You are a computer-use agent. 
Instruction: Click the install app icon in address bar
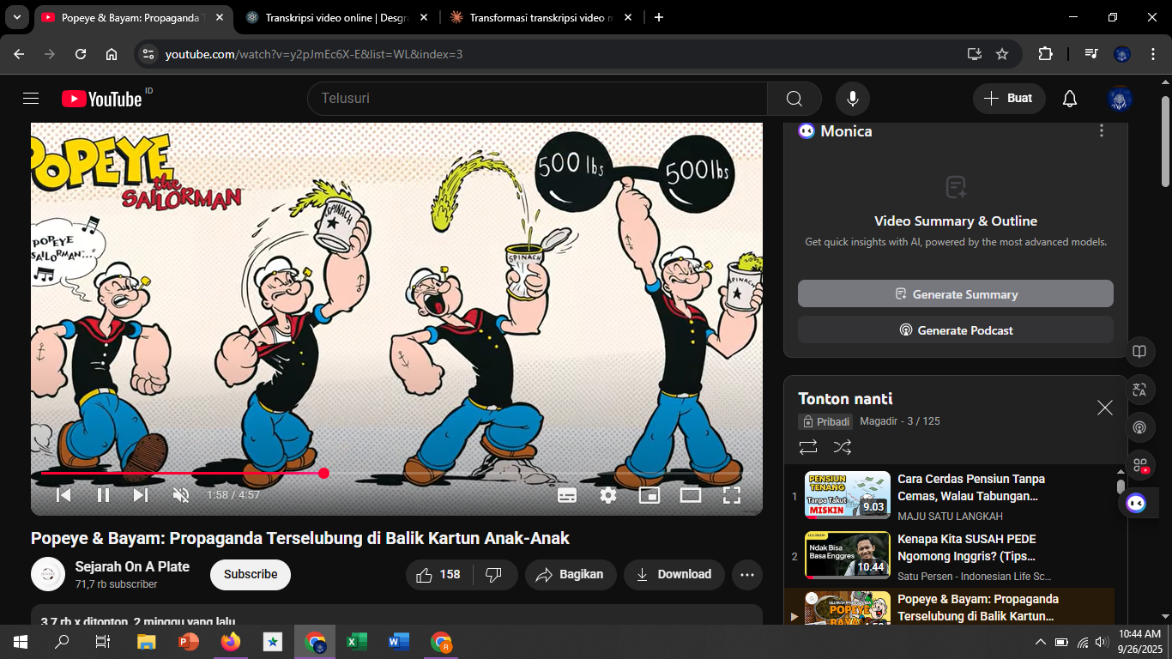pyautogui.click(x=975, y=54)
